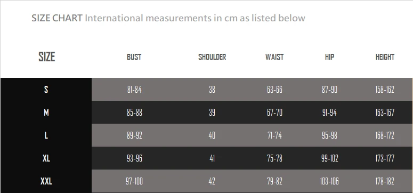
Task: Select the M size row label
Action: [x=46, y=112]
